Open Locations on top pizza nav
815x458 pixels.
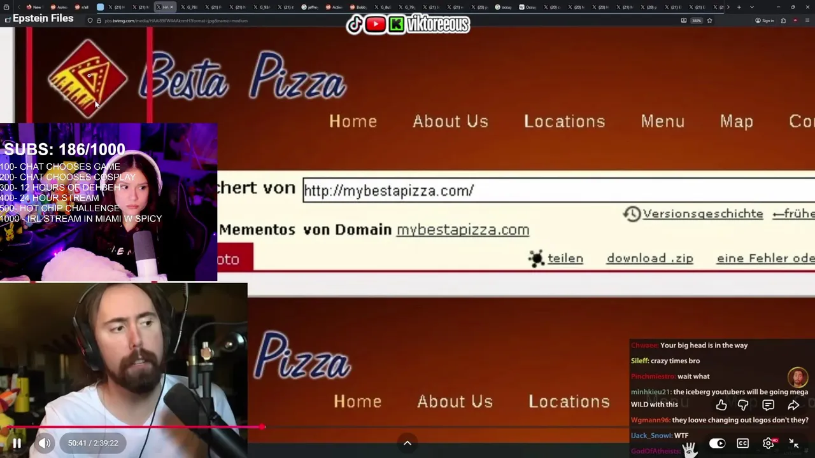564,121
